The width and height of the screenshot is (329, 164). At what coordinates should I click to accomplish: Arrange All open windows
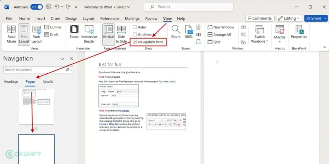tap(219, 35)
